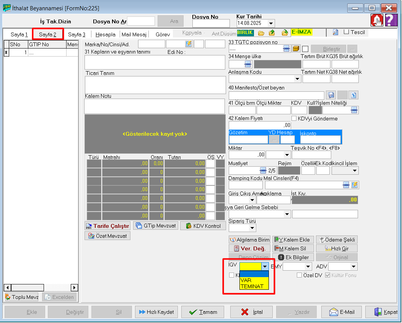Click the E-İMZA label
The image size is (402, 323).
[x=301, y=32]
